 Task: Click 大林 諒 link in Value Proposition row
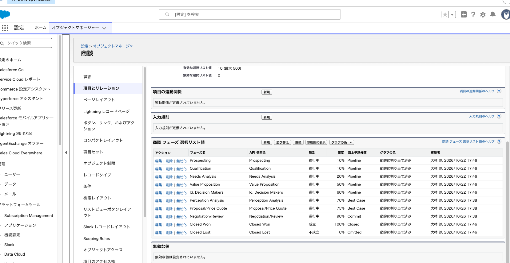[436, 184]
